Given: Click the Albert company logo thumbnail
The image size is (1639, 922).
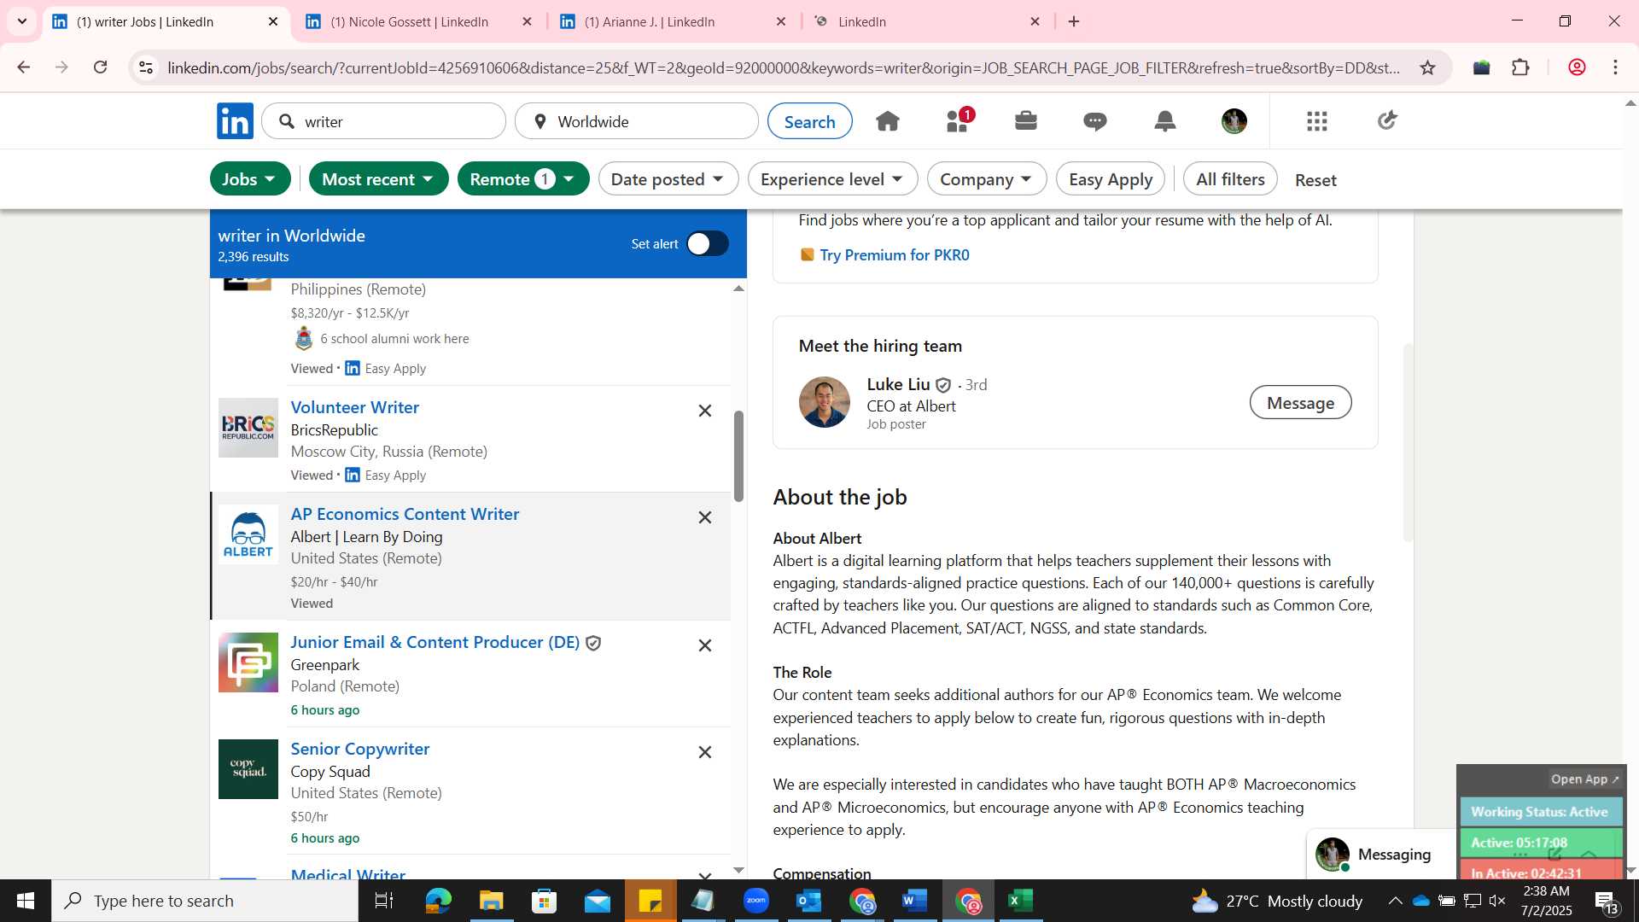Looking at the screenshot, I should (x=248, y=534).
